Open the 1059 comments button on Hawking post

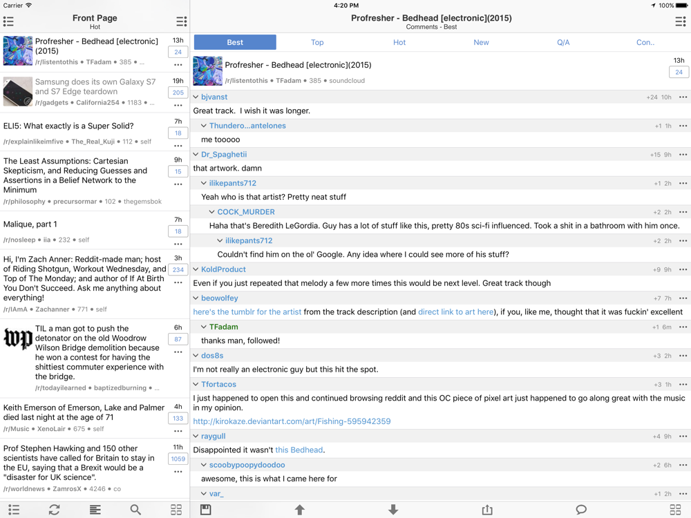(x=178, y=459)
